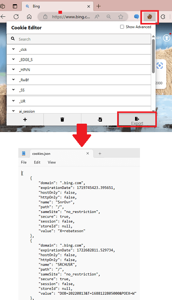Delete all cookies with trash icon
The width and height of the screenshot is (172, 300).
pos(62,119)
